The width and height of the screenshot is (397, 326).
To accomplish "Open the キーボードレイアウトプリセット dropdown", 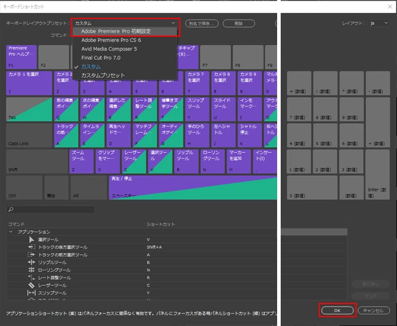I will pyautogui.click(x=125, y=23).
